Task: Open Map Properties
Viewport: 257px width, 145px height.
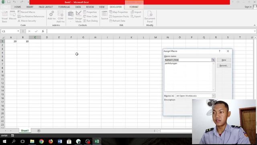Action: pyautogui.click(x=118, y=12)
